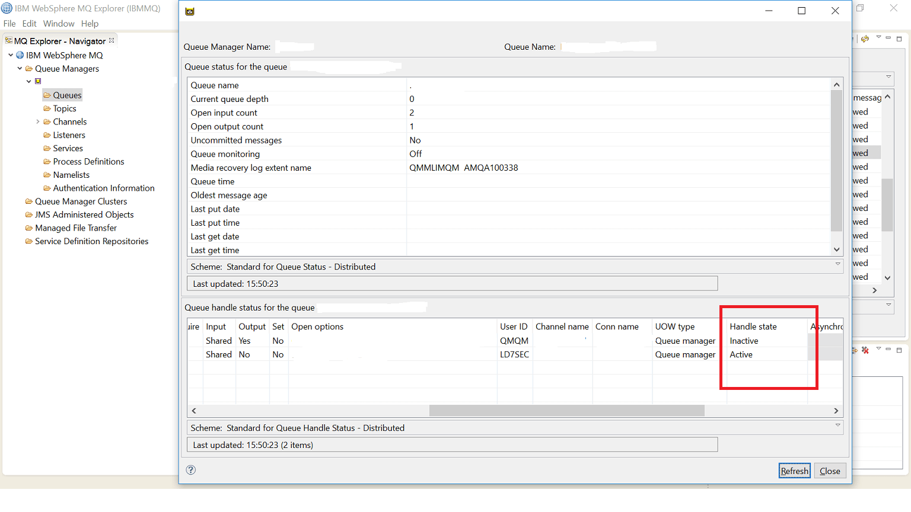This screenshot has height=512, width=911.
Task: Collapse the queue manager node under Queue Managers
Action: [x=28, y=81]
